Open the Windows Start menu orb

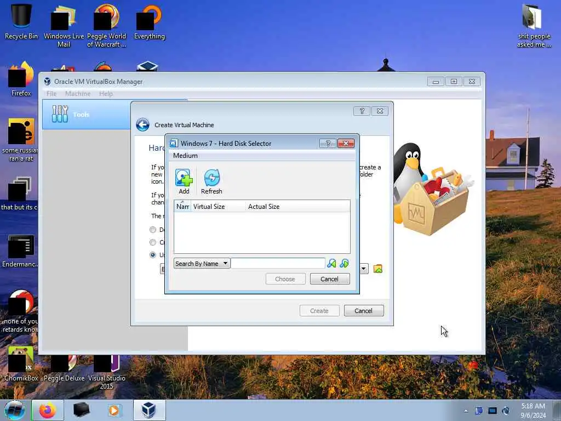click(15, 410)
